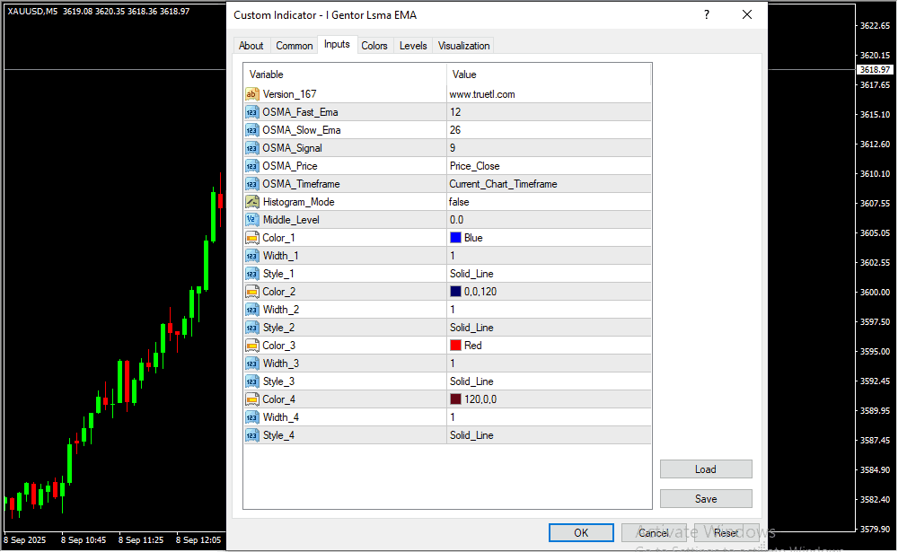
Task: Edit the OSMA_Slow_Ema value field 26
Action: pyautogui.click(x=549, y=130)
